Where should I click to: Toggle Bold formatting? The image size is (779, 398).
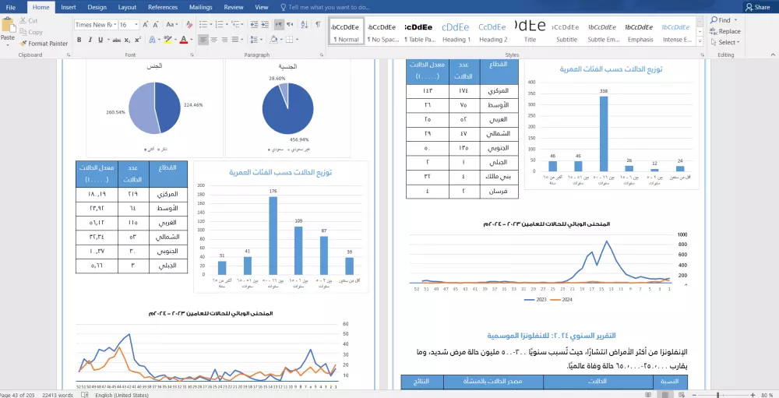click(x=79, y=40)
